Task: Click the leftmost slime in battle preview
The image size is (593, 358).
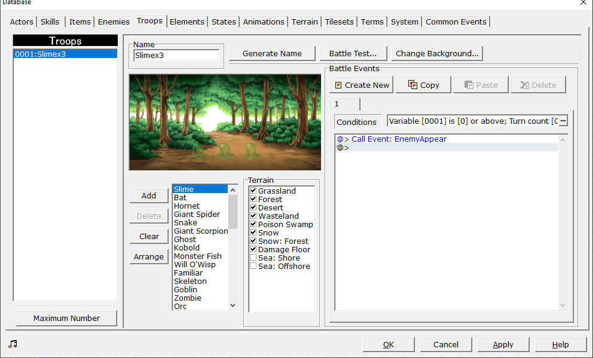Action: 198,151
